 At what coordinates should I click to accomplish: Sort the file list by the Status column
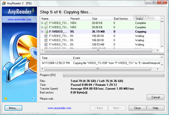click(147, 19)
